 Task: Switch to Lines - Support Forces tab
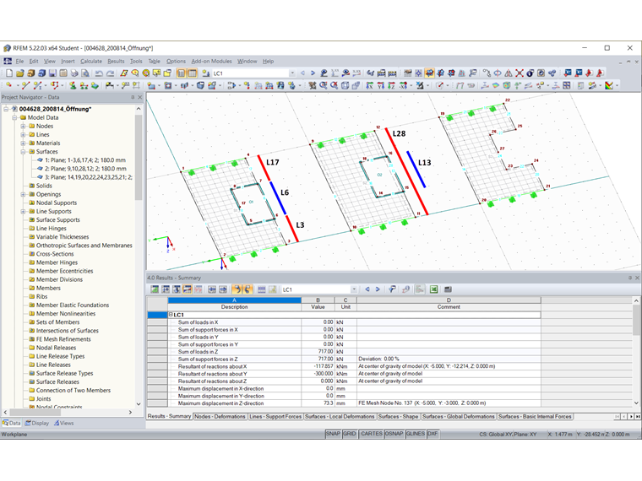pyautogui.click(x=275, y=416)
